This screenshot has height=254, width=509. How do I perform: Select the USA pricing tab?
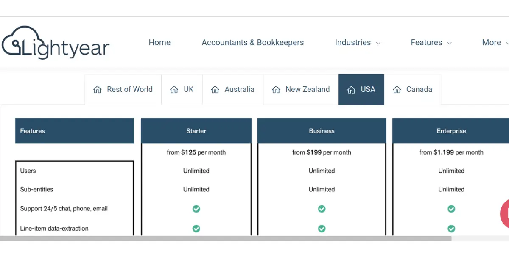[x=361, y=89]
